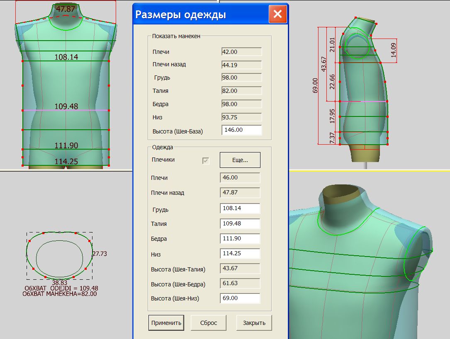This screenshot has width=450, height=339.
Task: Apply changes with the Применить button
Action: click(166, 323)
